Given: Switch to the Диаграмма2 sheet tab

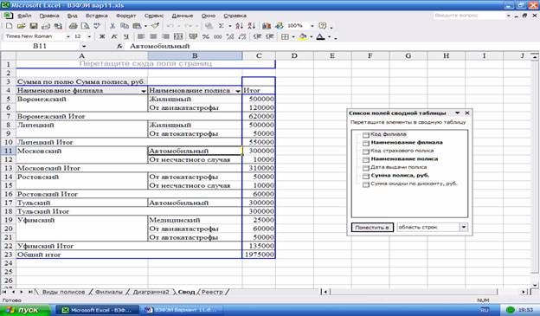Looking at the screenshot, I should (151, 292).
